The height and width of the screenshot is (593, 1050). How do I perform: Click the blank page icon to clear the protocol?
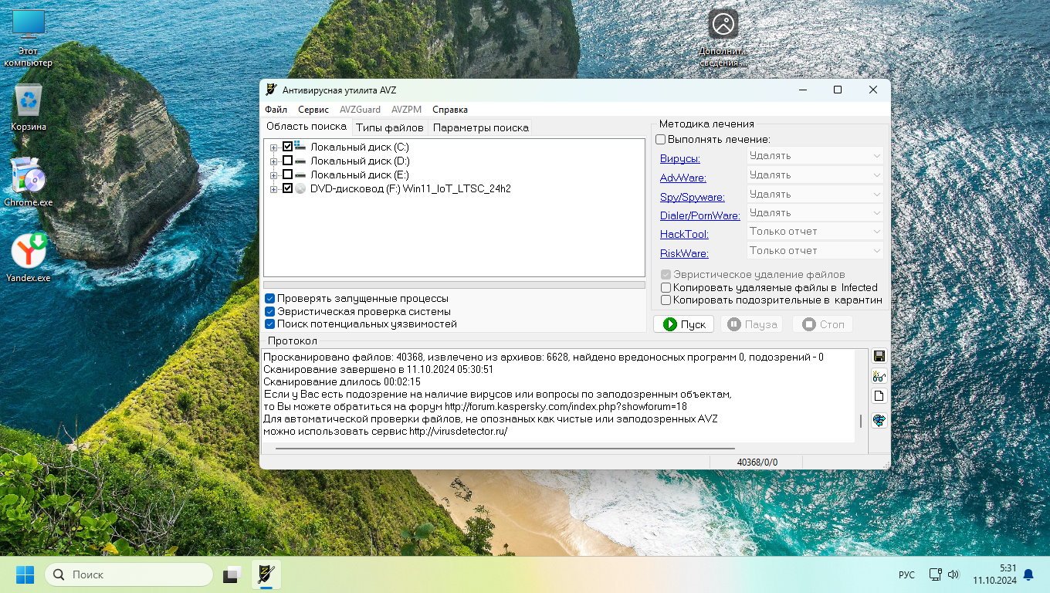(879, 397)
